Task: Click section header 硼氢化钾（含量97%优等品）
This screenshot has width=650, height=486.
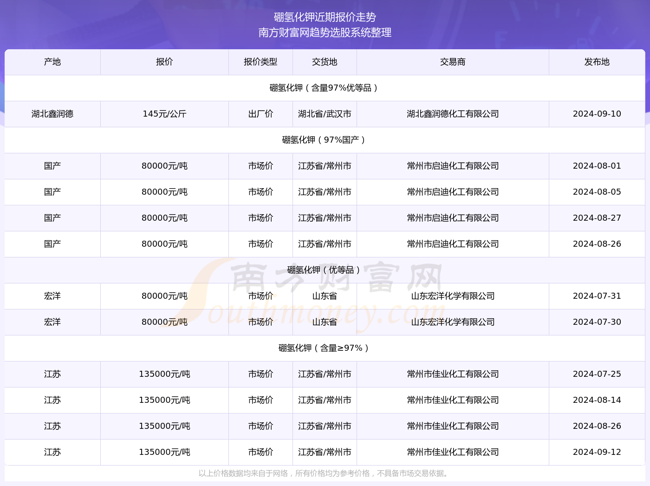Action: [x=325, y=88]
